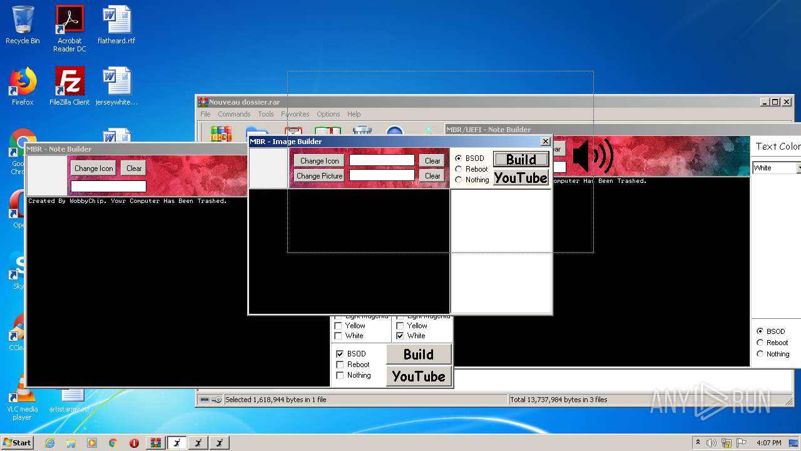Image resolution: width=801 pixels, height=451 pixels.
Task: Click Change Picture in Image Builder
Action: pyautogui.click(x=319, y=176)
